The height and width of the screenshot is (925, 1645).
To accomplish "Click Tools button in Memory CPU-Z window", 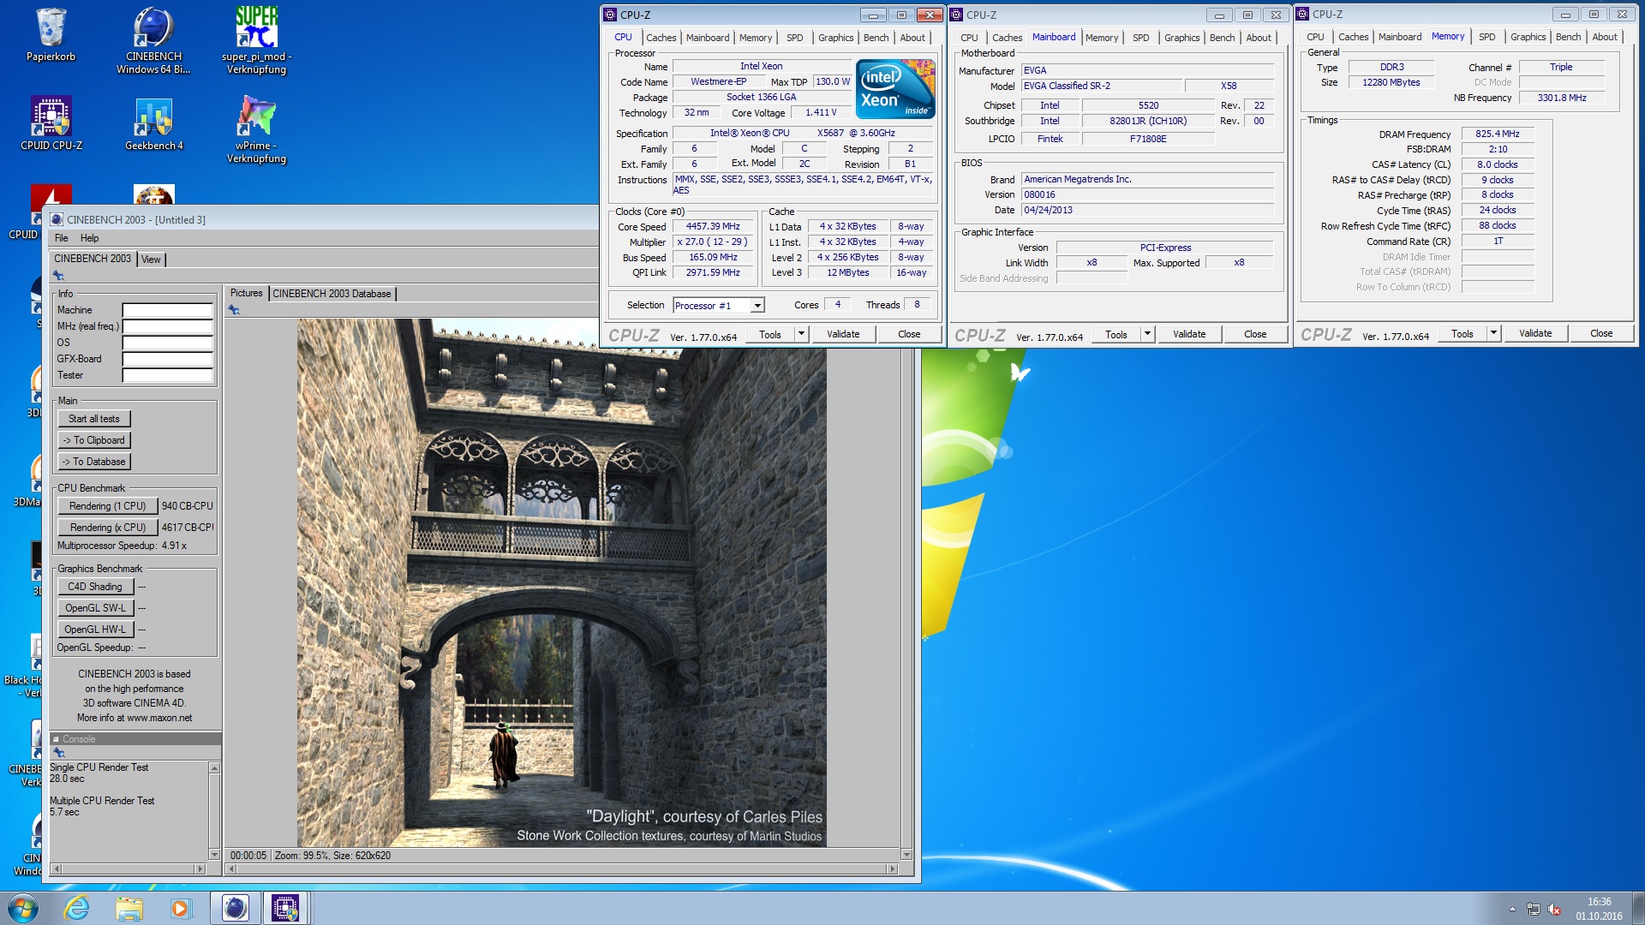I will point(1463,333).
